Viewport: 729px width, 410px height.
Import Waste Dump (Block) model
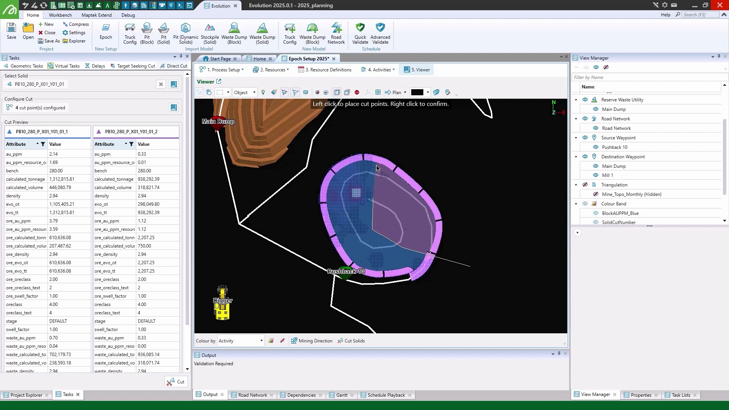point(234,33)
